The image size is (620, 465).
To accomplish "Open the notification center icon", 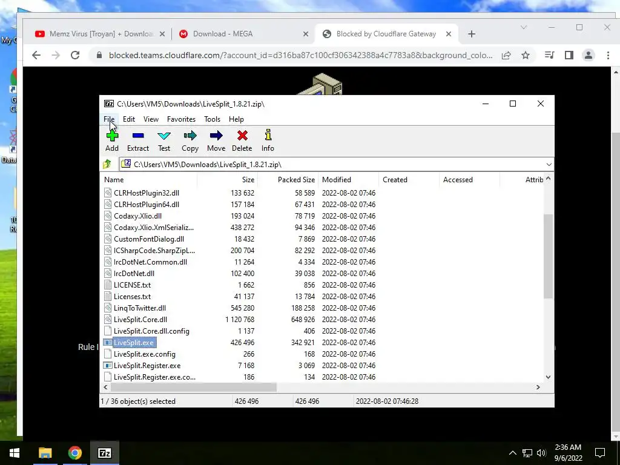I will [600, 452].
